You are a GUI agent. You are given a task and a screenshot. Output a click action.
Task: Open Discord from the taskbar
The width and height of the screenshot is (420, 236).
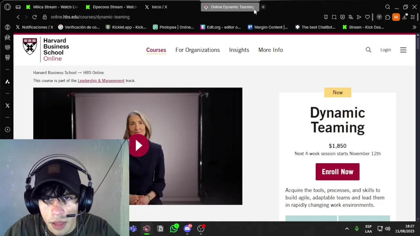[x=187, y=228]
